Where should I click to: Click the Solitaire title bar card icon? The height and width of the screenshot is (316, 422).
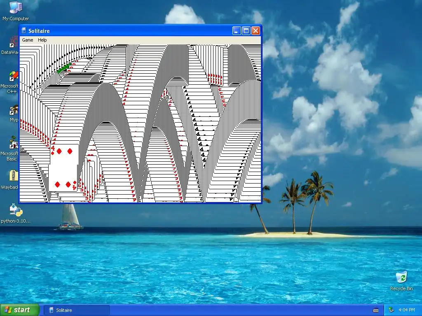23,30
